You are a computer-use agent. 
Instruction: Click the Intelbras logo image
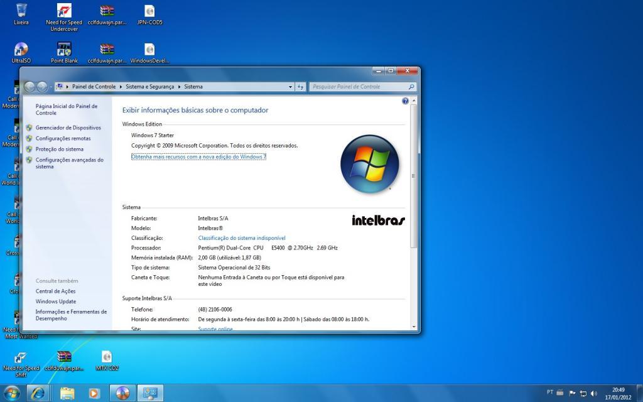tap(378, 220)
